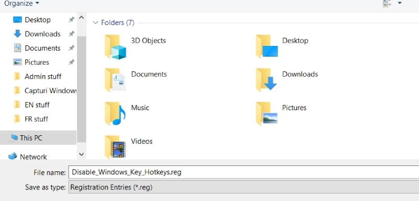The height and width of the screenshot is (201, 419).
Task: Click the Music folder label
Action: (140, 108)
